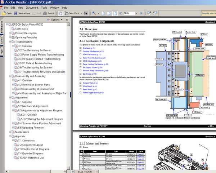Follow the Power Supply Board link
Image resolution: width=216 pixels, height=173 pixels.
pos(93,93)
